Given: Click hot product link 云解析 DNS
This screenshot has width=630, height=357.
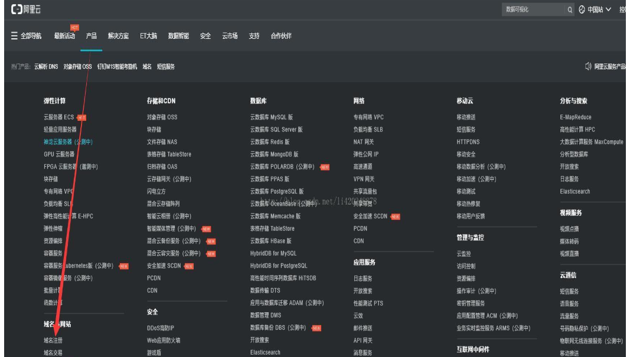Looking at the screenshot, I should click(46, 67).
